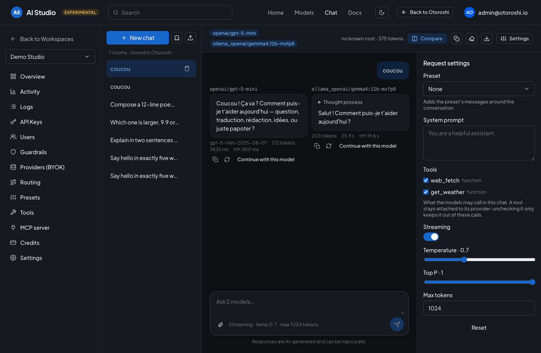This screenshot has width=541, height=353.
Task: Focus the Ask 2 models message box
Action: (309, 305)
